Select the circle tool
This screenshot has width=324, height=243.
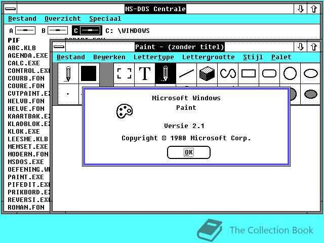pos(290,73)
